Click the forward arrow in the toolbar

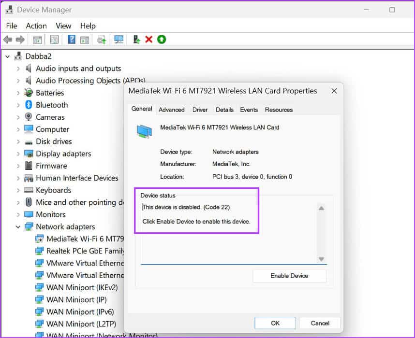(x=20, y=40)
